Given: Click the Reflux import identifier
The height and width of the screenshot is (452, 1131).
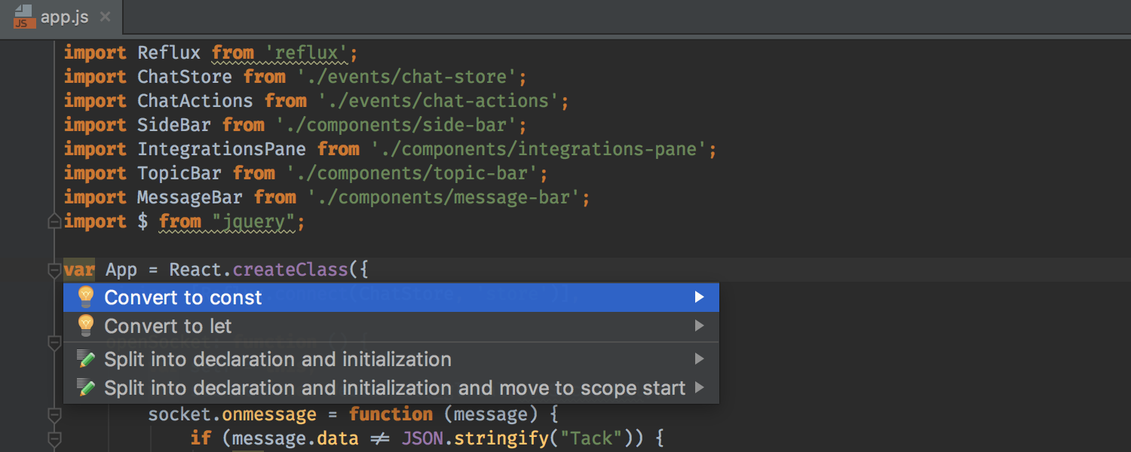Looking at the screenshot, I should (169, 53).
